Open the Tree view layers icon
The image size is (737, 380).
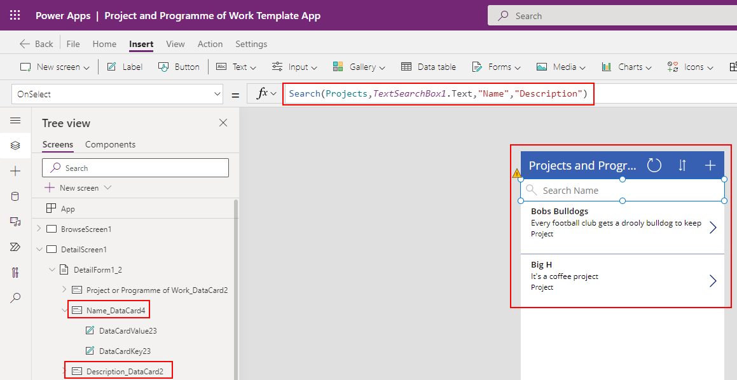point(15,146)
